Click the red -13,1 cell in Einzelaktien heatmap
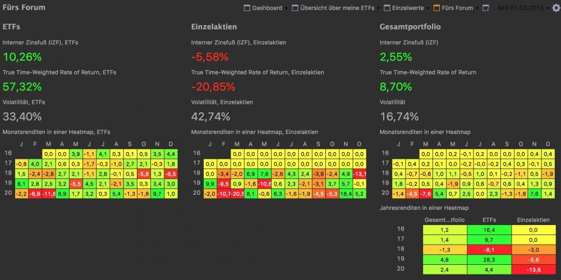The height and width of the screenshot is (280, 561). pos(359,174)
